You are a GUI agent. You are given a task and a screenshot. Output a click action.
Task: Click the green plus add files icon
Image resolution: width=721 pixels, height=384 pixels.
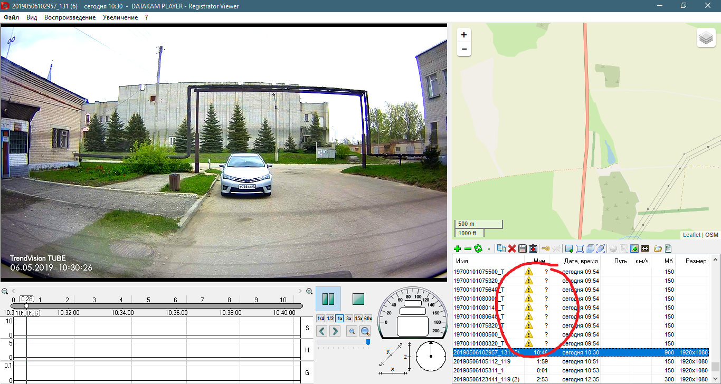(x=457, y=248)
